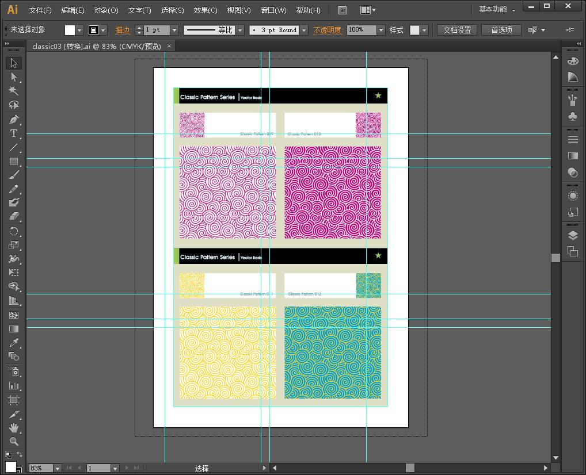The image size is (586, 475).
Task: Choose the Eyedropper tool
Action: [x=14, y=343]
